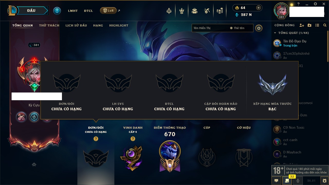Search friends with magnifier icon
329x185 pixels.
tap(325, 25)
